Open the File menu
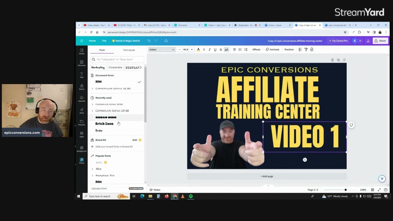The width and height of the screenshot is (393, 221). tap(104, 41)
